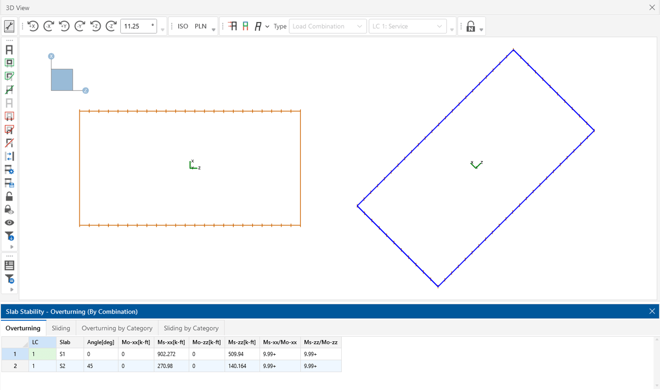
Task: Expand the loads display chevron on toolbar
Action: click(x=267, y=26)
